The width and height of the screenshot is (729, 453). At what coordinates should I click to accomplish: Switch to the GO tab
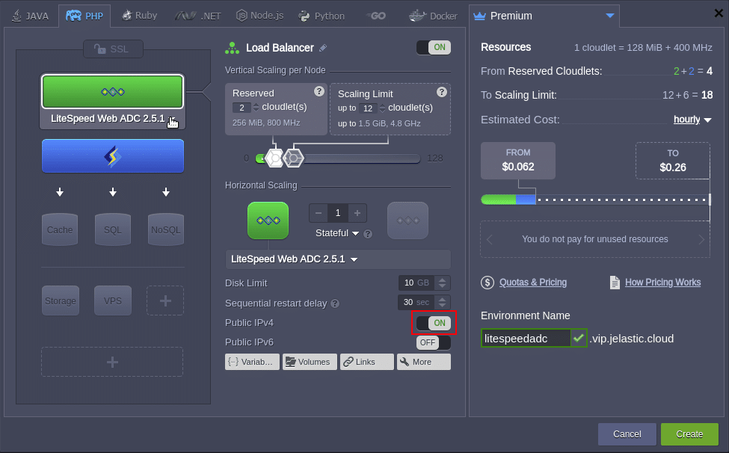tap(376, 16)
